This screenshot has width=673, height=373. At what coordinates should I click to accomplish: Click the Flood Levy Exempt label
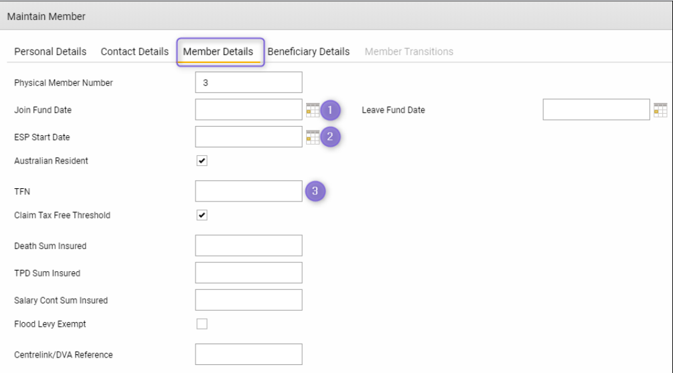[x=50, y=324]
